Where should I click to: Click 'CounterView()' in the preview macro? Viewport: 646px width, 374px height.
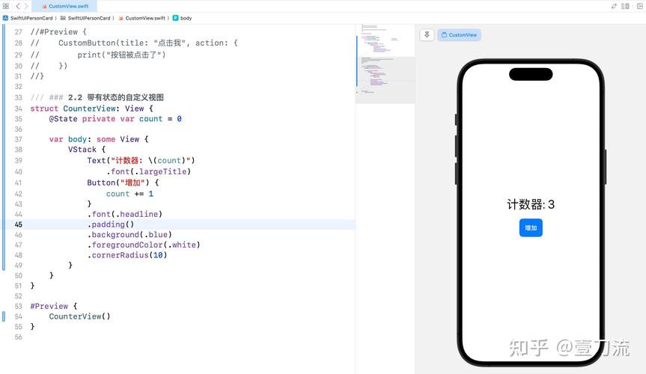point(79,316)
